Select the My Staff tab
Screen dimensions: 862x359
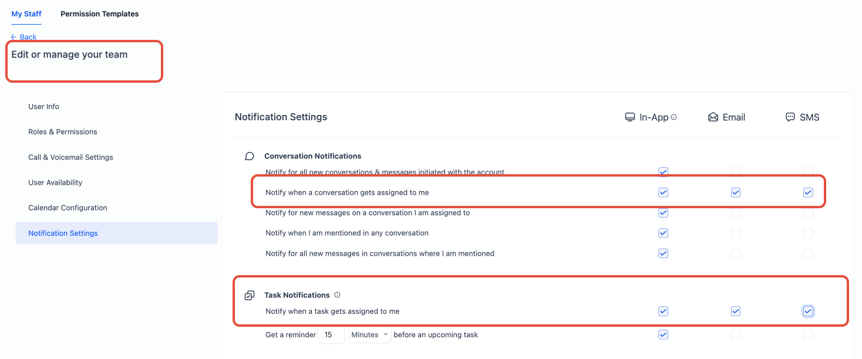26,13
